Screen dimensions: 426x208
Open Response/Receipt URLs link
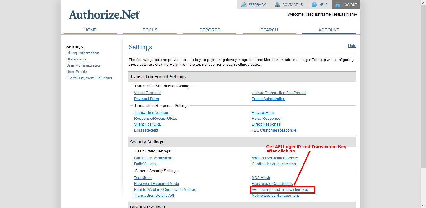click(x=156, y=119)
